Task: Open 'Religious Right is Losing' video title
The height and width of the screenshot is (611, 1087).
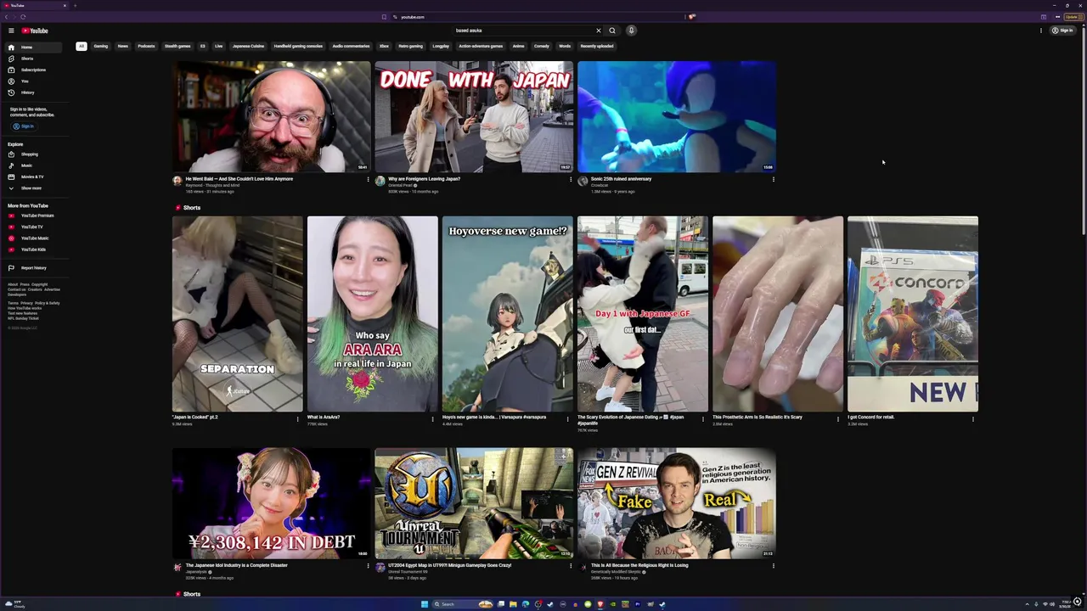Action: 639,565
